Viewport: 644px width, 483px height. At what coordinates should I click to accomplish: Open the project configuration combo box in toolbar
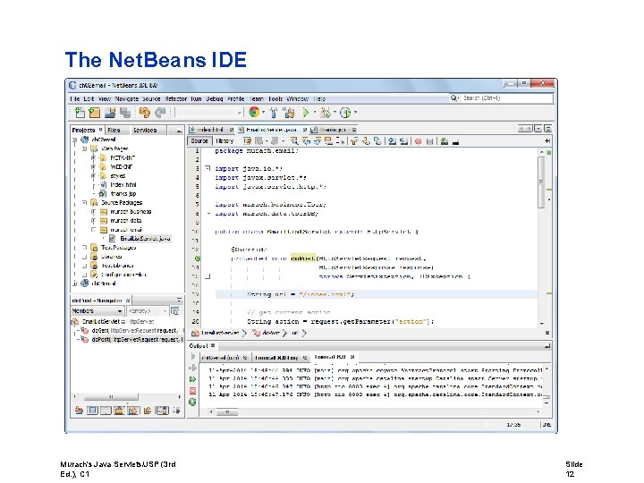click(x=209, y=112)
